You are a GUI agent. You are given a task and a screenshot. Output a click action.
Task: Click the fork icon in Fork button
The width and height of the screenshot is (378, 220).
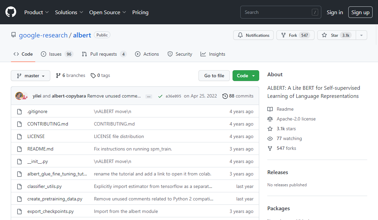click(x=283, y=35)
